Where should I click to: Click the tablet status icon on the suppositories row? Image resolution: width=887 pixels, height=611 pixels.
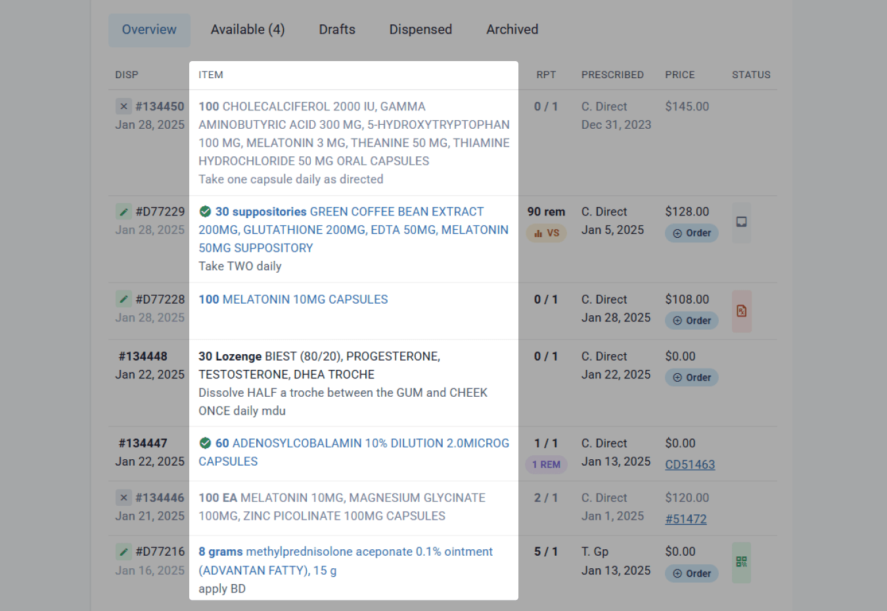(x=741, y=222)
